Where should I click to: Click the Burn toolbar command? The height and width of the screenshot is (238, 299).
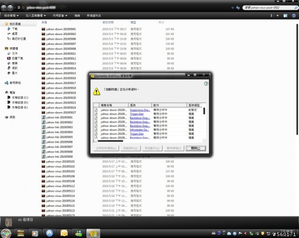click(77, 15)
